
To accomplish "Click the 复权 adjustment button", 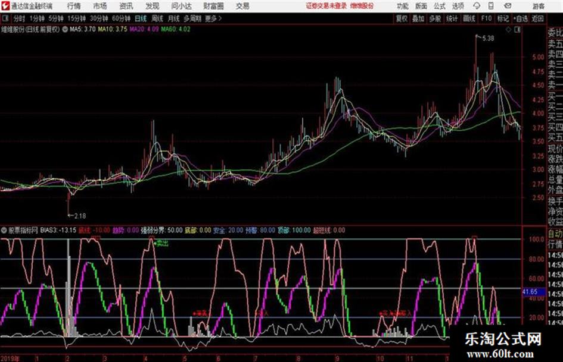I will pyautogui.click(x=402, y=18).
